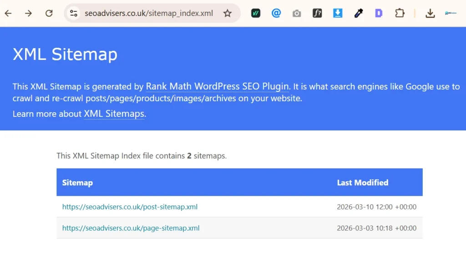Open the extensions puzzle piece menu
Screen dimensions: 466x273
point(400,13)
